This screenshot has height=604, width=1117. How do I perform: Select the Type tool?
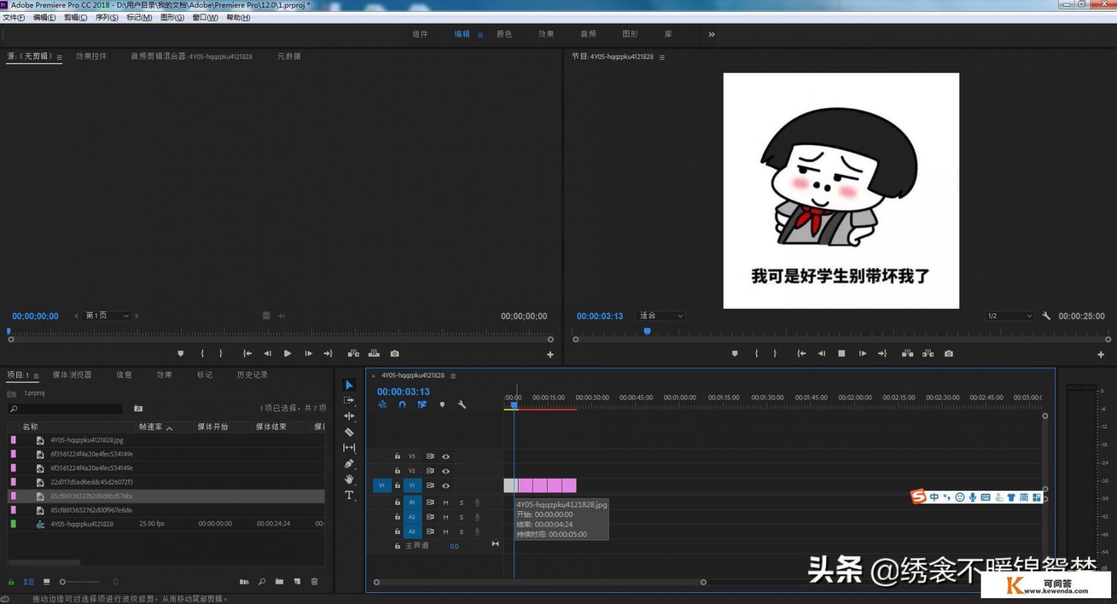point(349,495)
